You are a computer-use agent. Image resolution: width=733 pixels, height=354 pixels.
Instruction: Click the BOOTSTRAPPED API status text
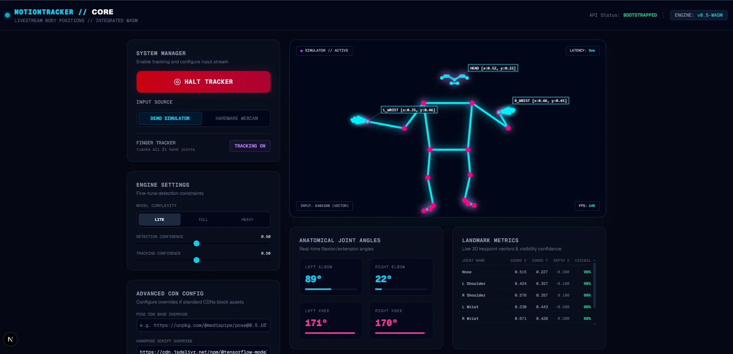click(640, 15)
